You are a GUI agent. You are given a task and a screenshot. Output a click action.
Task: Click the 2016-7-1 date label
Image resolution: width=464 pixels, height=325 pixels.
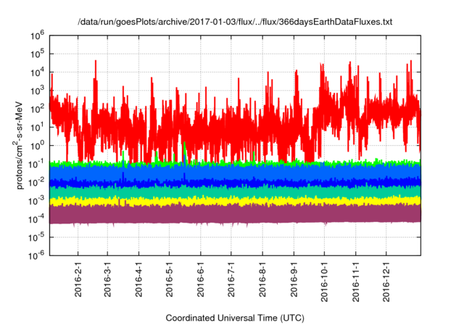231,279
